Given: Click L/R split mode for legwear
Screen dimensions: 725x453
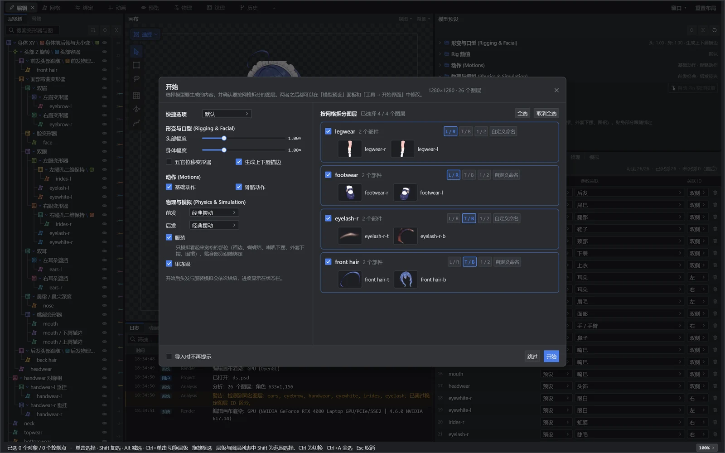Looking at the screenshot, I should tap(450, 131).
